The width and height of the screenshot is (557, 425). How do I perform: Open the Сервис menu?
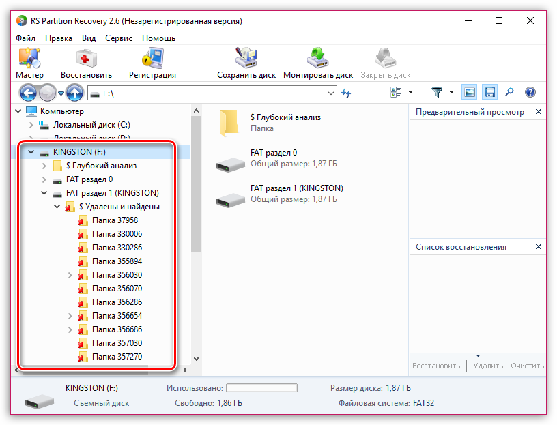point(119,38)
